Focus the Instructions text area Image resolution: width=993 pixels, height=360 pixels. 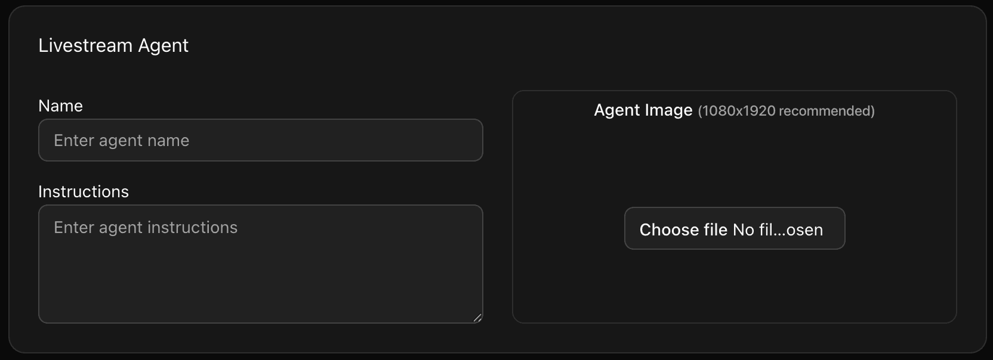[x=260, y=263]
